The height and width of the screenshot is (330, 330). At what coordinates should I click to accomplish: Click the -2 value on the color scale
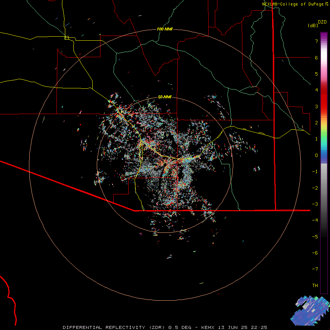[x=315, y=188]
